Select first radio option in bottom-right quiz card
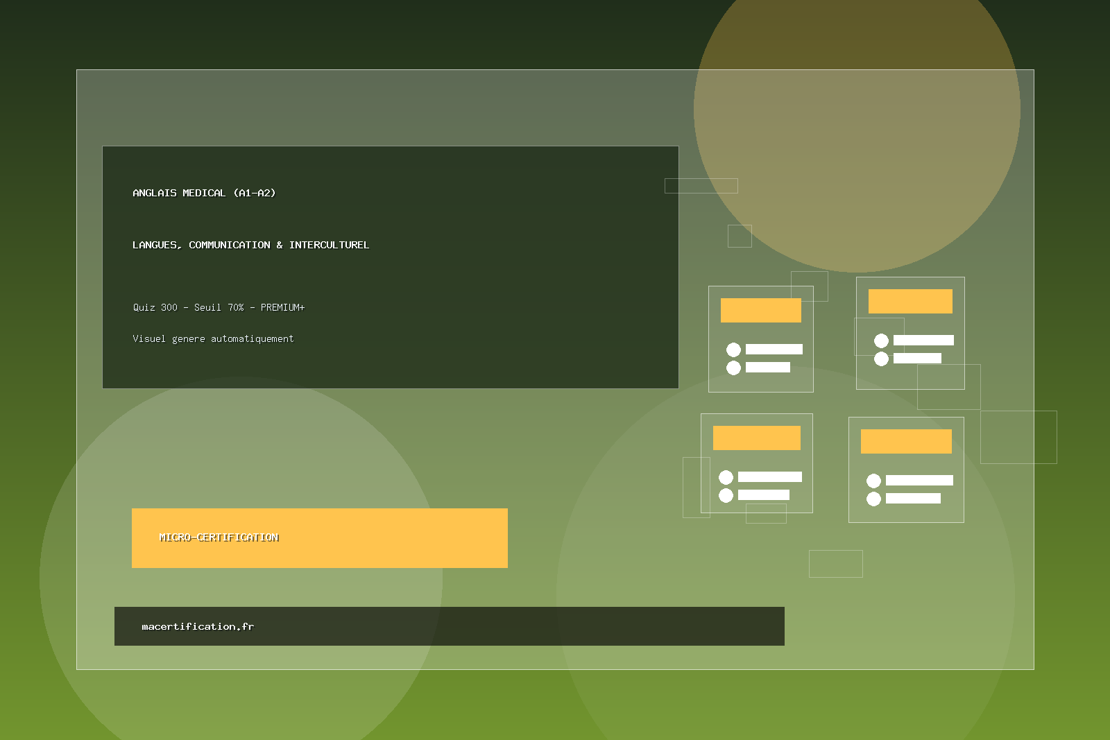The width and height of the screenshot is (1110, 740). point(873,481)
